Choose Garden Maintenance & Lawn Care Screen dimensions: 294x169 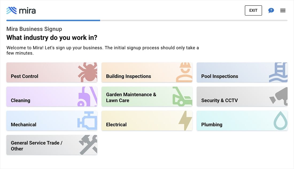point(147,97)
